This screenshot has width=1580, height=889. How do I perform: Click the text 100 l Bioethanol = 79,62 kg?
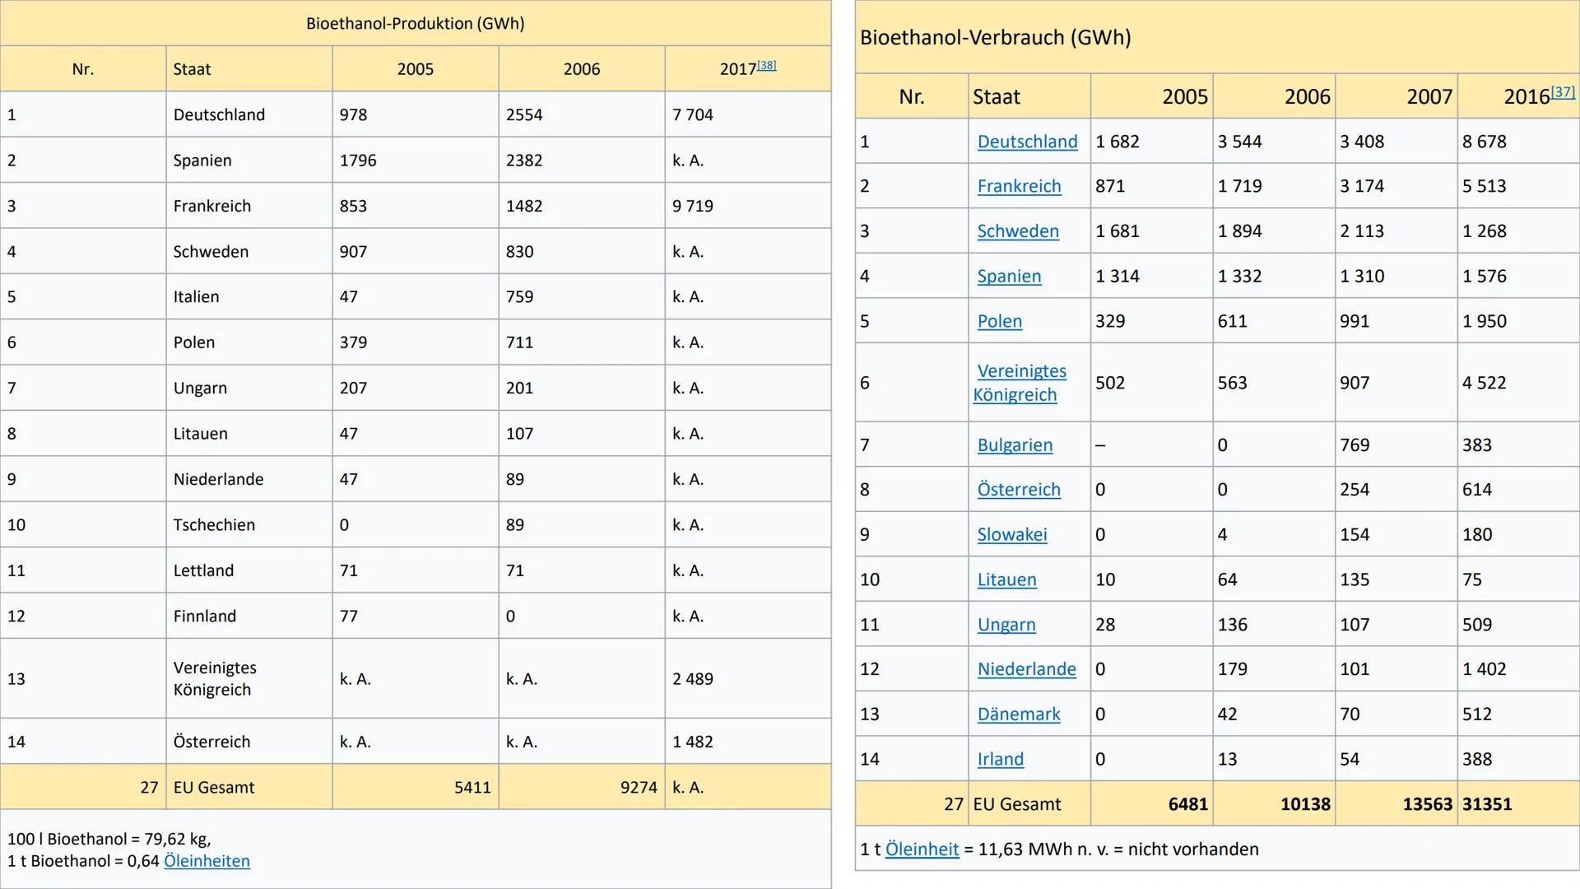(x=109, y=840)
